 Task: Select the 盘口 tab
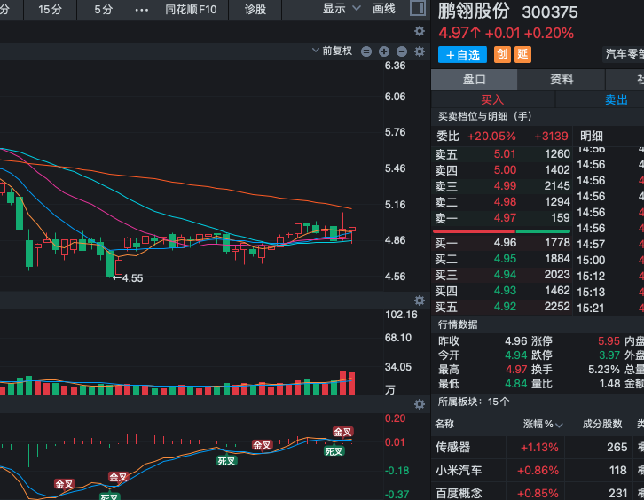click(x=474, y=79)
